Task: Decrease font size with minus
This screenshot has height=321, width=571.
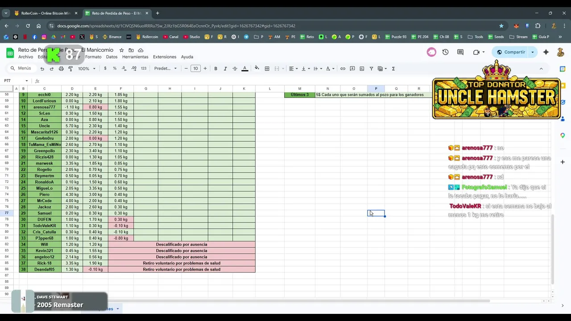Action: point(186,69)
